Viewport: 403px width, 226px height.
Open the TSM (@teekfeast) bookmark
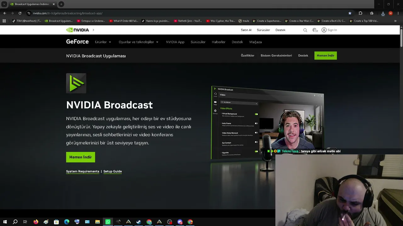[x=27, y=21]
